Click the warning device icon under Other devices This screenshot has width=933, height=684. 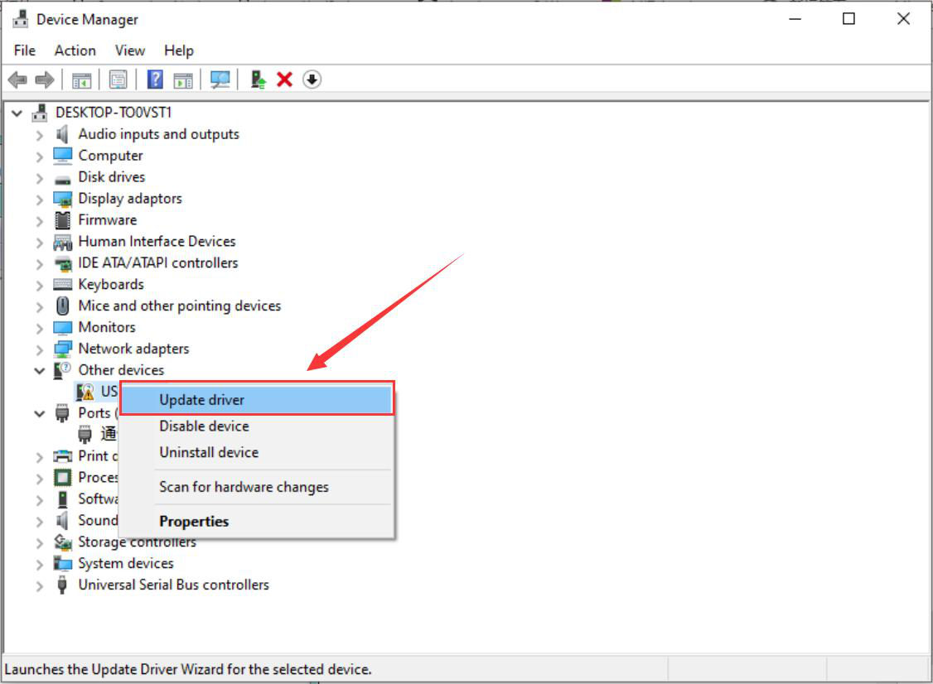coord(85,392)
